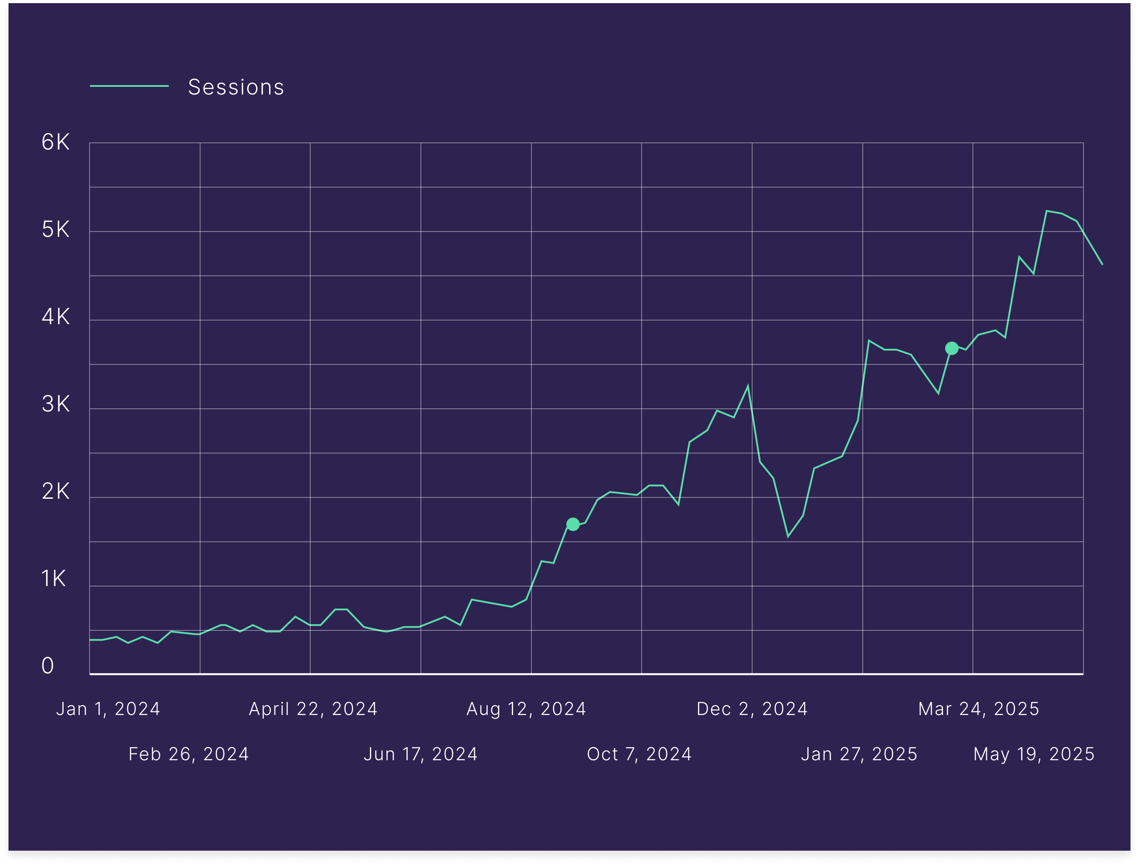The image size is (1139, 865).
Task: Click the highlighted data point near 1.7K
Action: tap(573, 524)
